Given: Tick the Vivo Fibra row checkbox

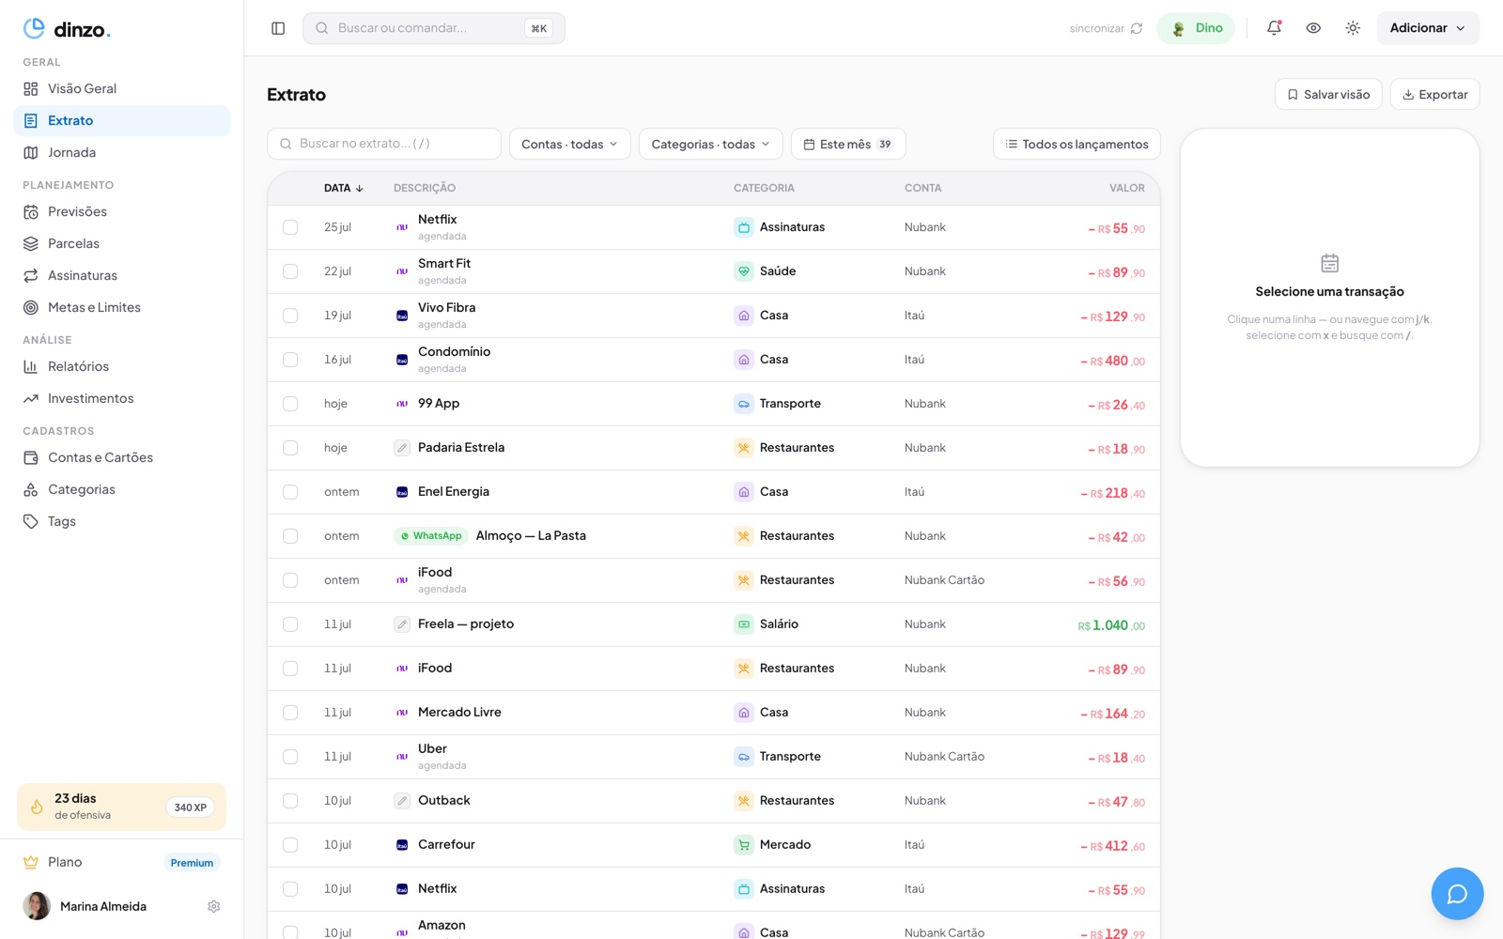Looking at the screenshot, I should pyautogui.click(x=290, y=316).
